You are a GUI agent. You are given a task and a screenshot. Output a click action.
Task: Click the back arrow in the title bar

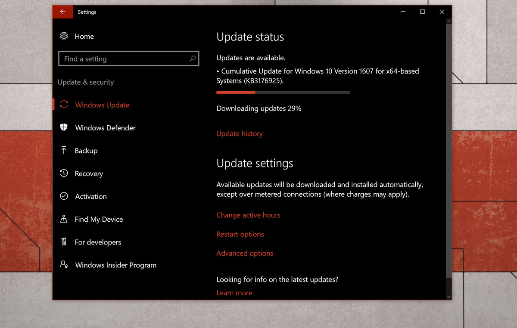[x=62, y=12]
